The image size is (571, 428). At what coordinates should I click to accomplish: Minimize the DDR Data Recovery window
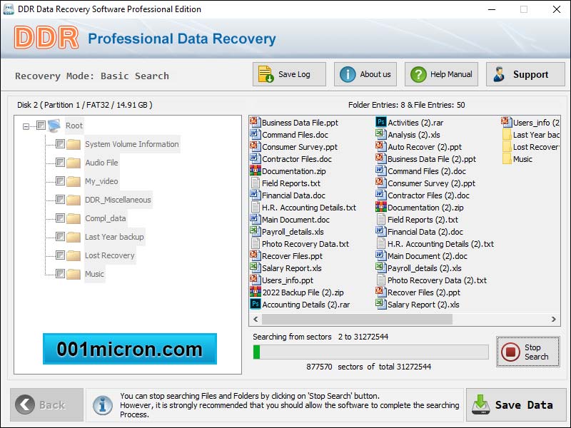click(492, 9)
